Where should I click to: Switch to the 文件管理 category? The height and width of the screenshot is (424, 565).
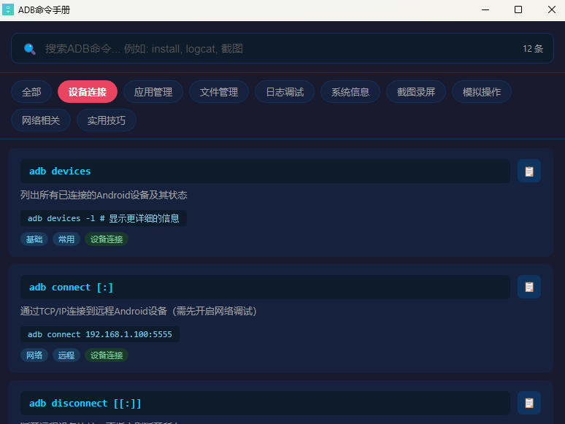[x=219, y=92]
